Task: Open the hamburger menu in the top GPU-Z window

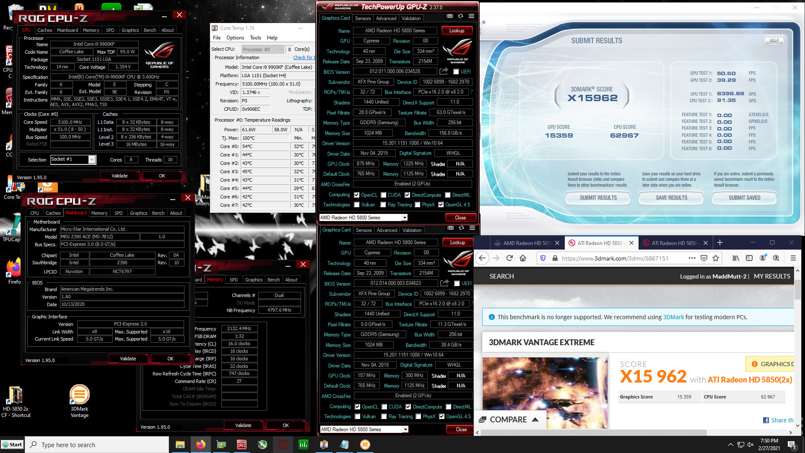Action: (471, 16)
